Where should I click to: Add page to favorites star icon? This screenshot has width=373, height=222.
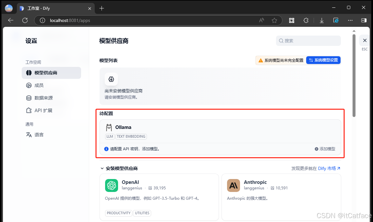point(274,20)
